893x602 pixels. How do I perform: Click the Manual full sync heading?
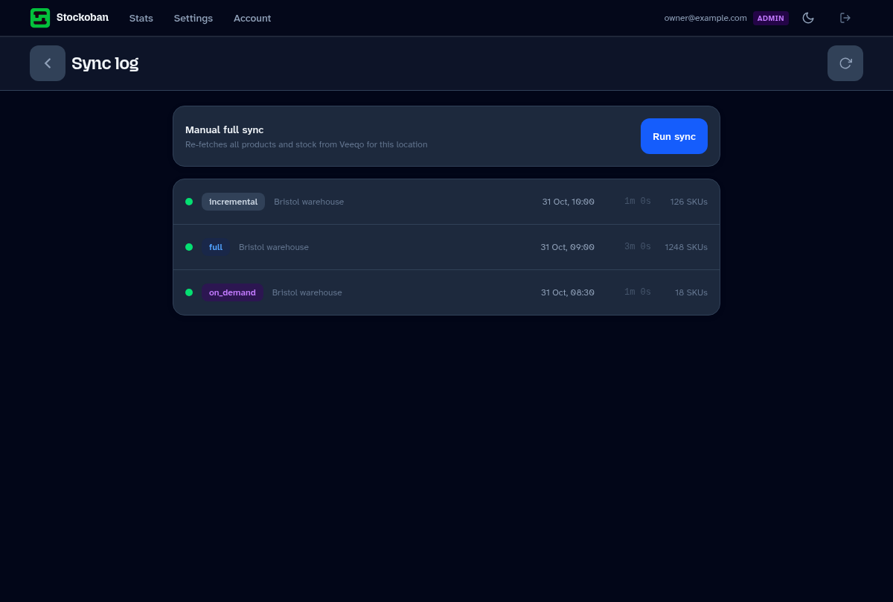[225, 129]
